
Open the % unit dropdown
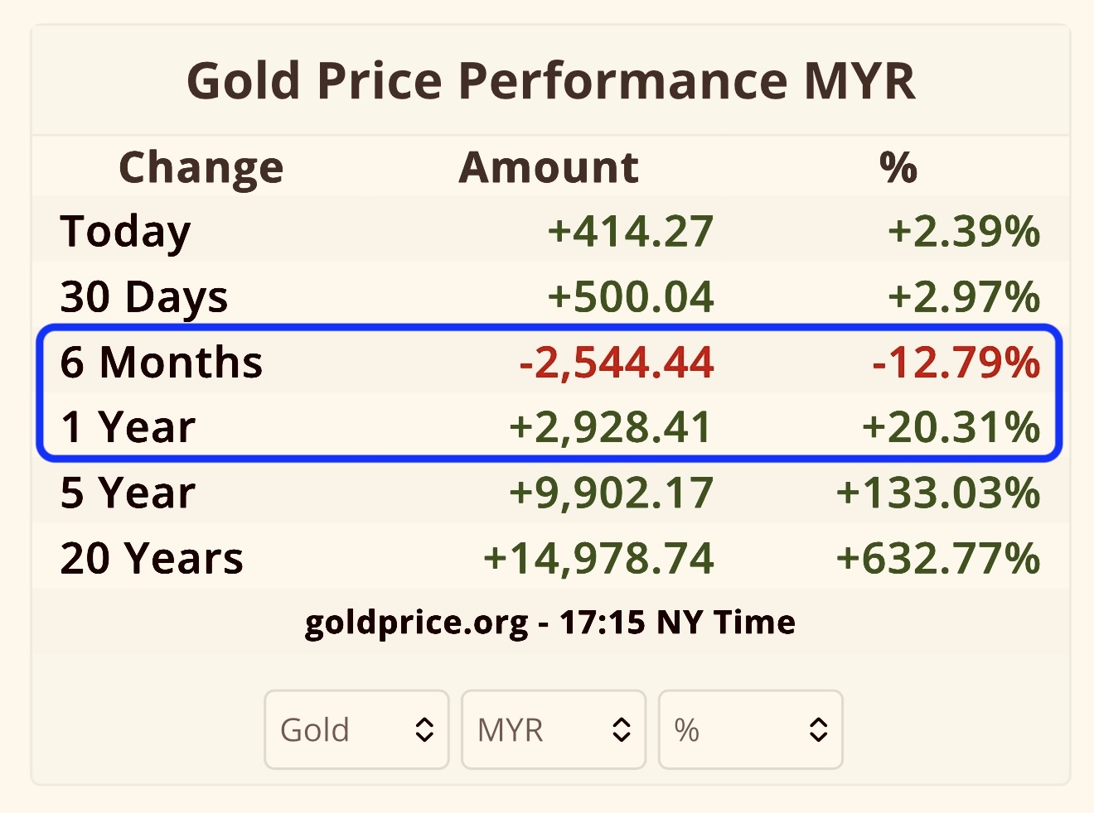tap(751, 729)
